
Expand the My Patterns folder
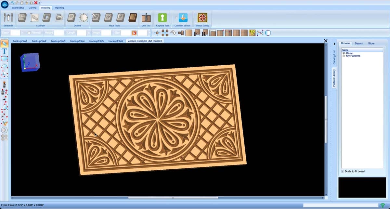344,56
